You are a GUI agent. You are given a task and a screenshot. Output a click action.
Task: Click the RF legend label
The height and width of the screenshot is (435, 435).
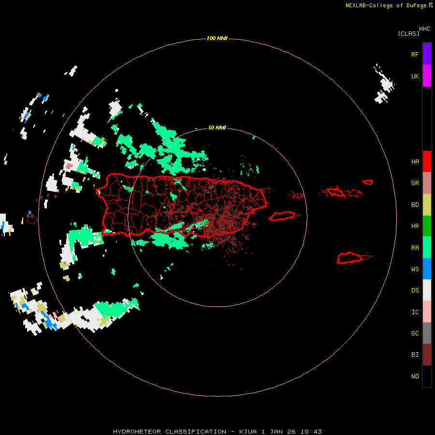click(415, 54)
